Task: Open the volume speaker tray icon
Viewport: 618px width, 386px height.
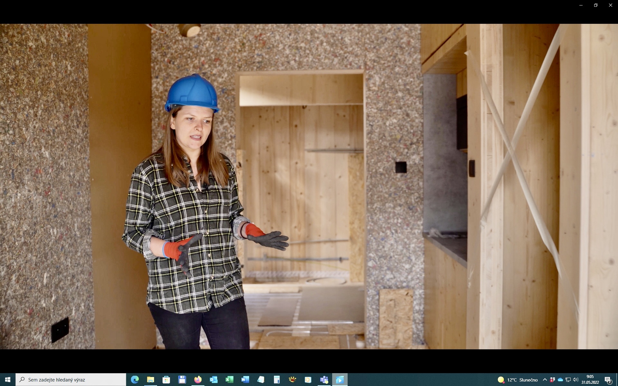Action: pos(576,380)
